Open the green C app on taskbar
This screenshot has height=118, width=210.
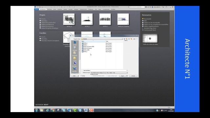click(75, 110)
